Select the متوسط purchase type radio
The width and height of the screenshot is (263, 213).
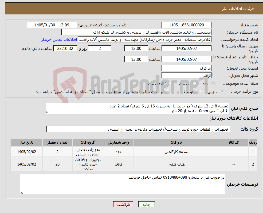(x=200, y=91)
